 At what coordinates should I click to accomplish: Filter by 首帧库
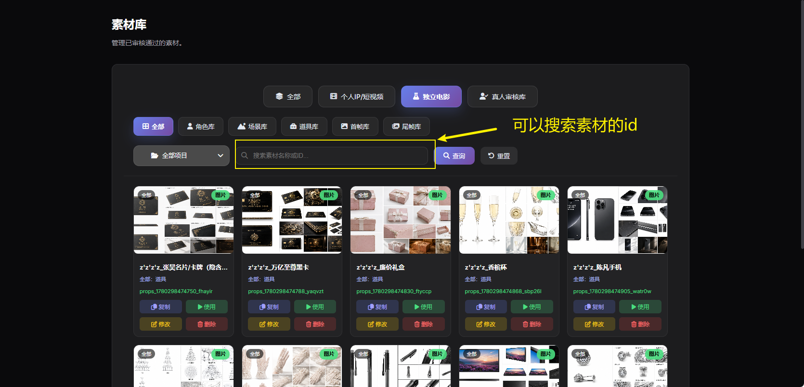(x=355, y=127)
